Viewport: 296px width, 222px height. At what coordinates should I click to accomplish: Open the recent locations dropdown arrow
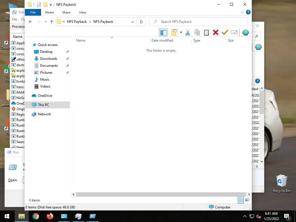pyautogui.click(x=46, y=22)
